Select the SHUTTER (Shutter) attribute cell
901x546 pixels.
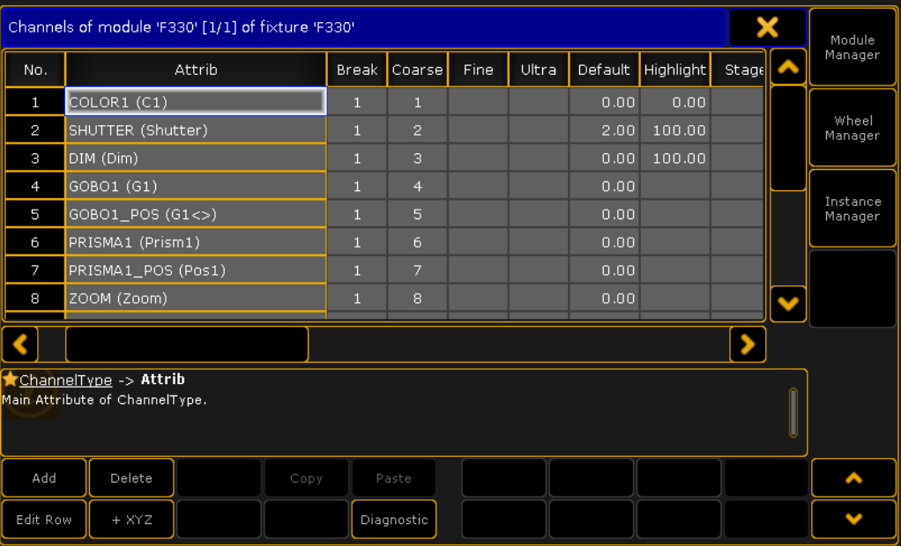tap(196, 130)
